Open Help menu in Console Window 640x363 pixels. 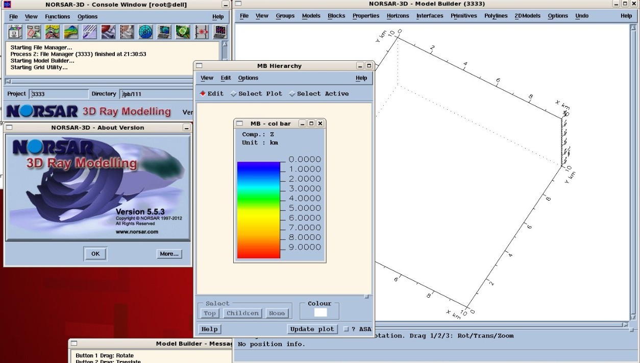pyautogui.click(x=218, y=17)
